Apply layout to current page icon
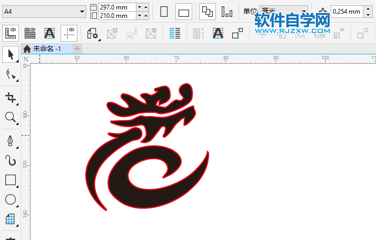The height and width of the screenshot is (240, 376). click(227, 12)
